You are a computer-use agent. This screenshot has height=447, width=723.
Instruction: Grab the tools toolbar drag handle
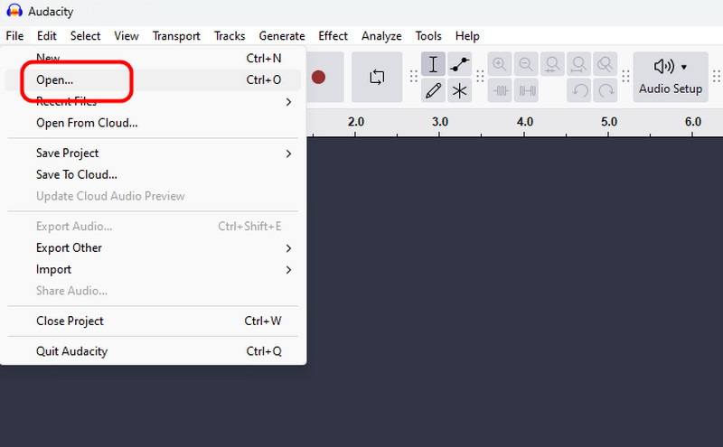pyautogui.click(x=414, y=77)
